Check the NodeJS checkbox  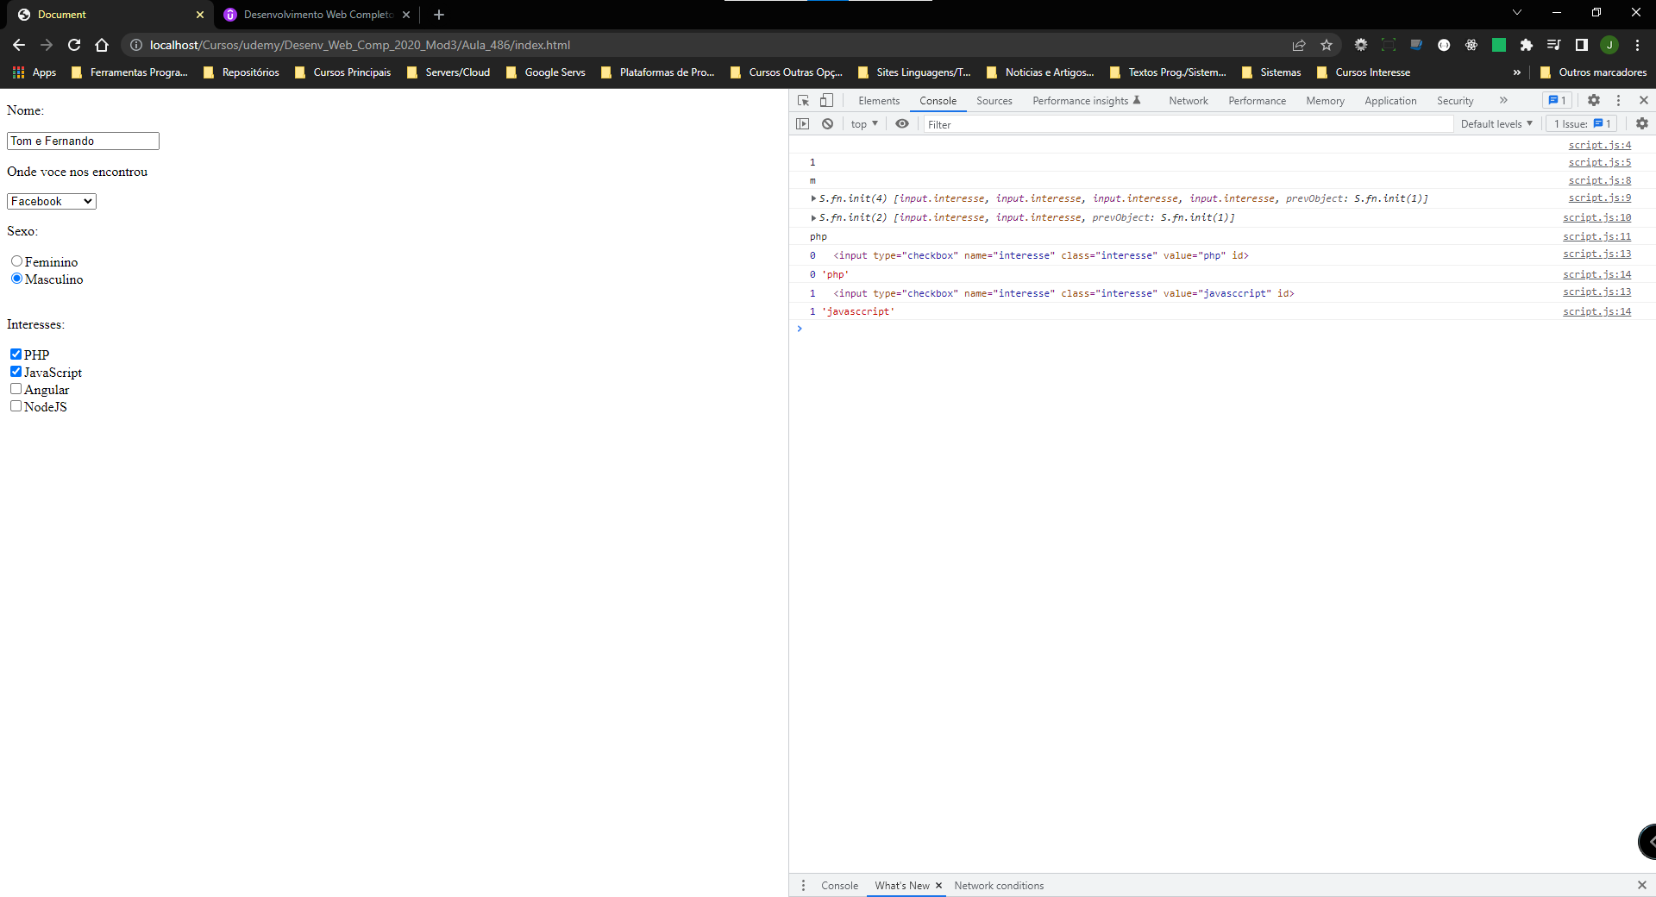pyautogui.click(x=16, y=406)
